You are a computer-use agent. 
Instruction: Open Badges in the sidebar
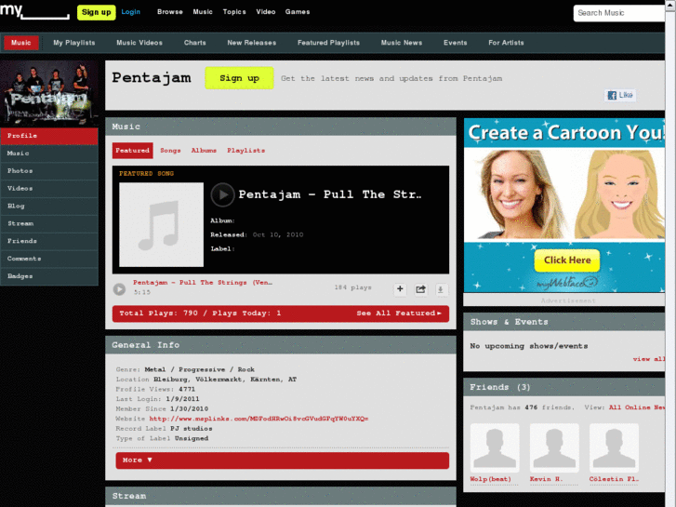[49, 276]
